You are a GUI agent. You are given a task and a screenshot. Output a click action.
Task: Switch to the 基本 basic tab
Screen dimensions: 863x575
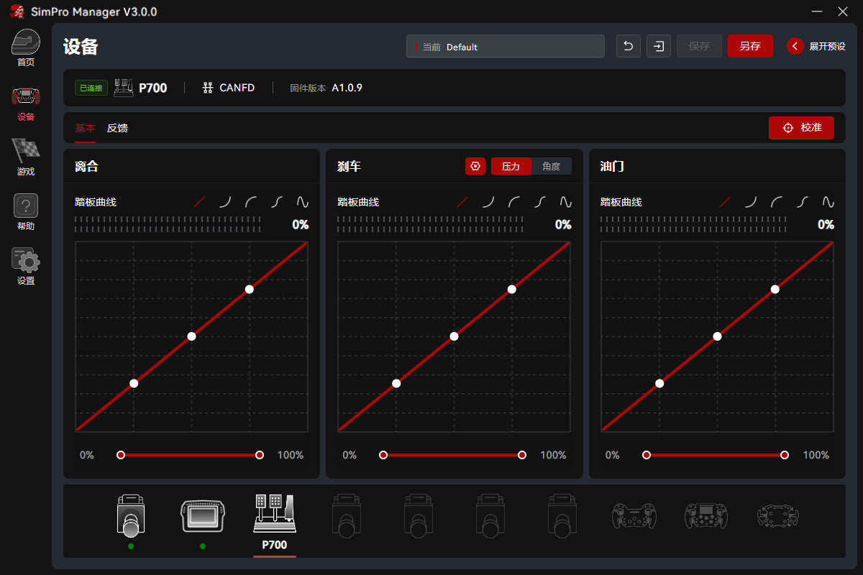click(x=85, y=128)
